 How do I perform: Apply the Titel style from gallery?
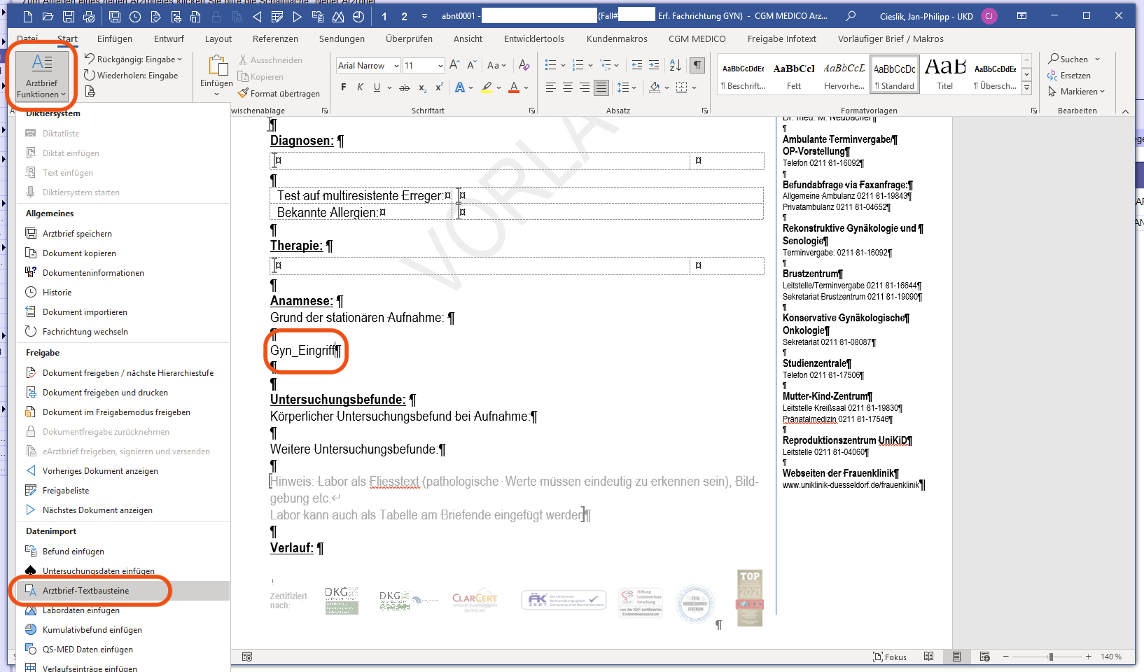click(944, 73)
